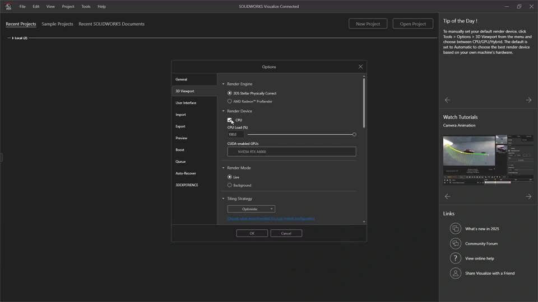
Task: Select 3DS Stellar Physically Correct engine
Action: [230, 93]
